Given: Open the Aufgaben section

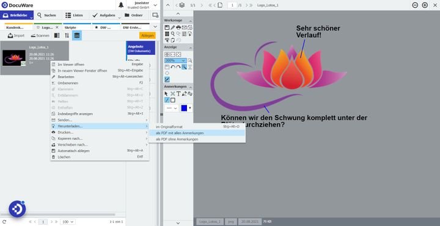Looking at the screenshot, I should (x=105, y=15).
